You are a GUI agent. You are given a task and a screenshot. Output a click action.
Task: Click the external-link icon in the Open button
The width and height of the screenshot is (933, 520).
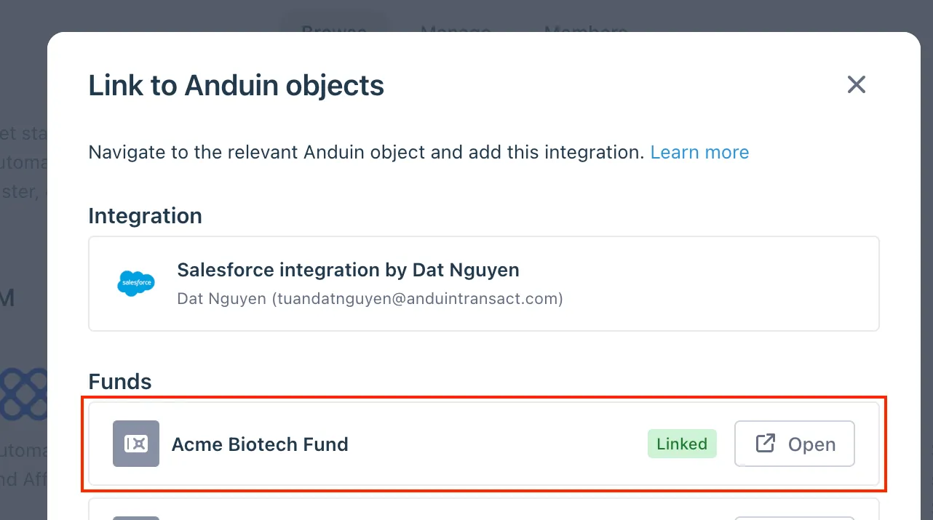point(765,444)
